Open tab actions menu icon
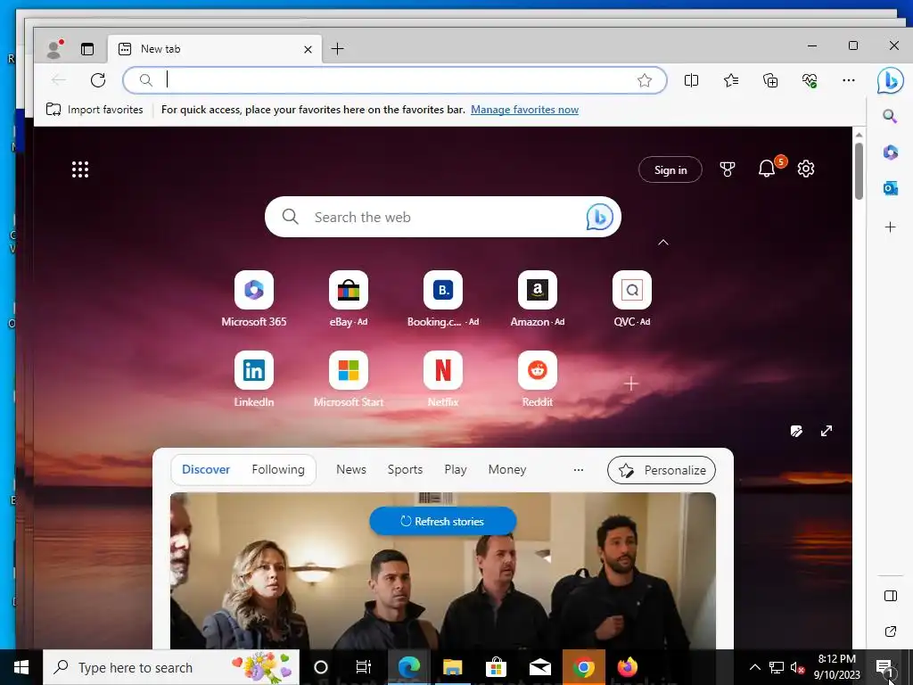 point(87,49)
